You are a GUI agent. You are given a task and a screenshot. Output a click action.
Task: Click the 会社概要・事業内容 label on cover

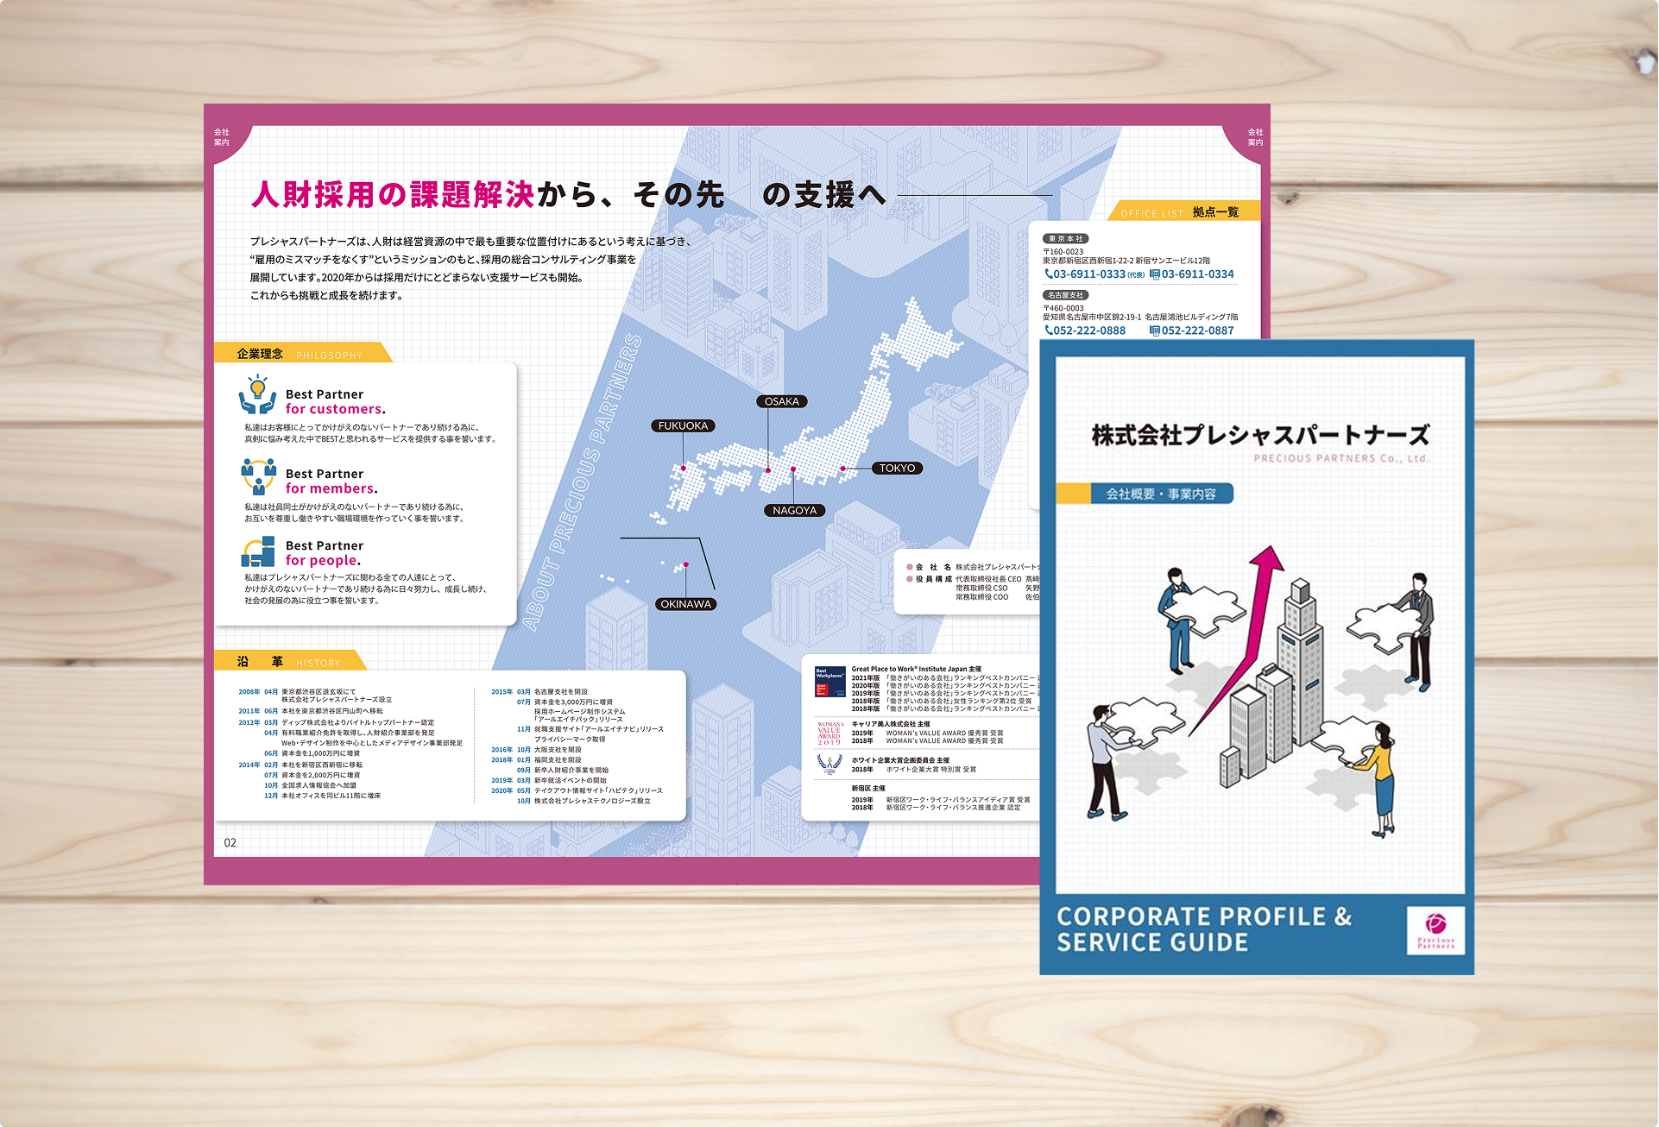tap(1160, 494)
